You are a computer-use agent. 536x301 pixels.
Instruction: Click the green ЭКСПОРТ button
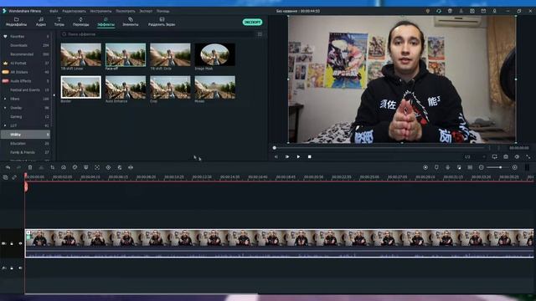pos(252,23)
